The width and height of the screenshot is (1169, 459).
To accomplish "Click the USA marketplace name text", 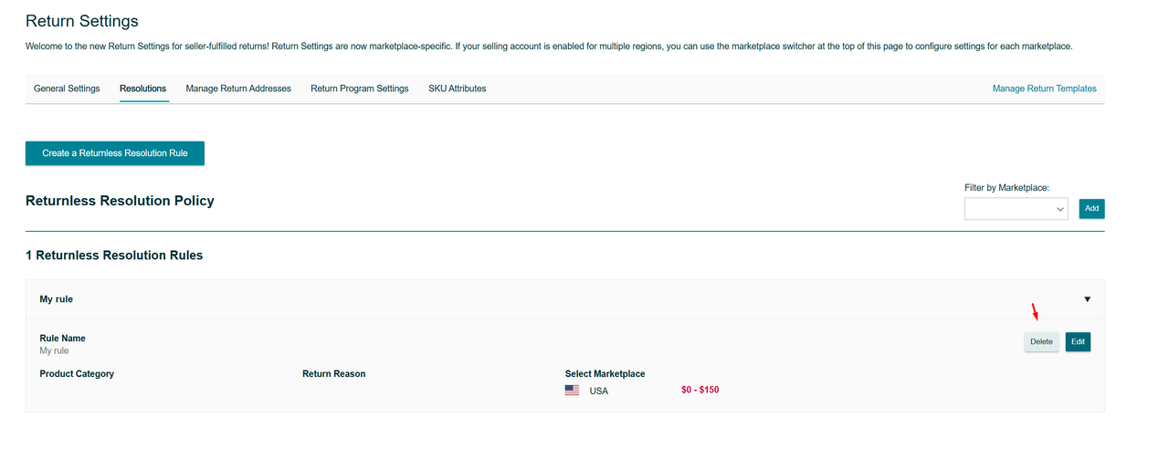I will pos(598,391).
